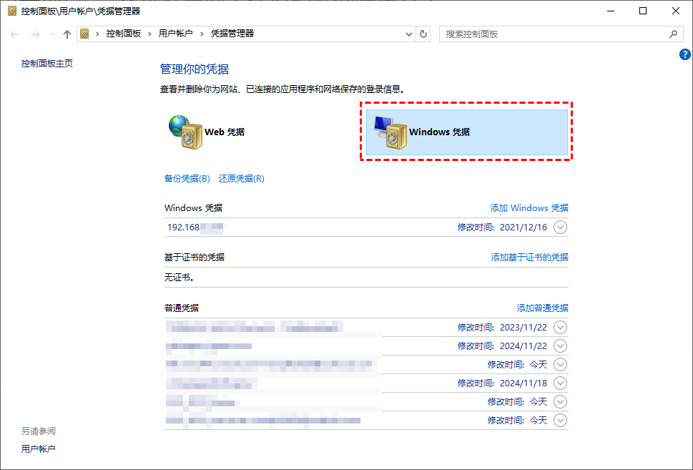Close the Credential Manager window

(676, 11)
